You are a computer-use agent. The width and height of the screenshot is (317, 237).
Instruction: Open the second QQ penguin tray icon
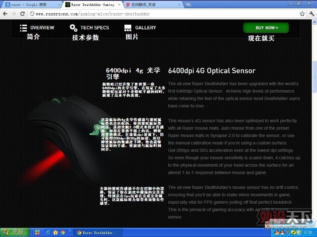[282, 233]
